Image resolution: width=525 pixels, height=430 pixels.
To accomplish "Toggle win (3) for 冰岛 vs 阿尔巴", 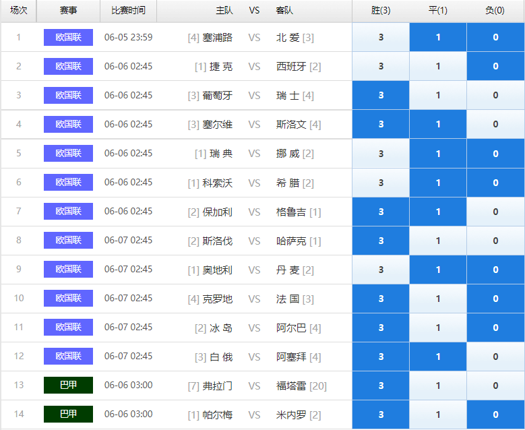I will click(381, 328).
